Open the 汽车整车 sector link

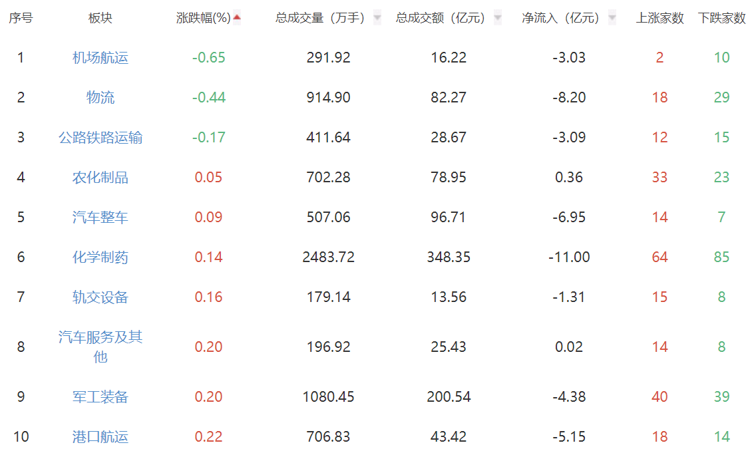point(100,218)
